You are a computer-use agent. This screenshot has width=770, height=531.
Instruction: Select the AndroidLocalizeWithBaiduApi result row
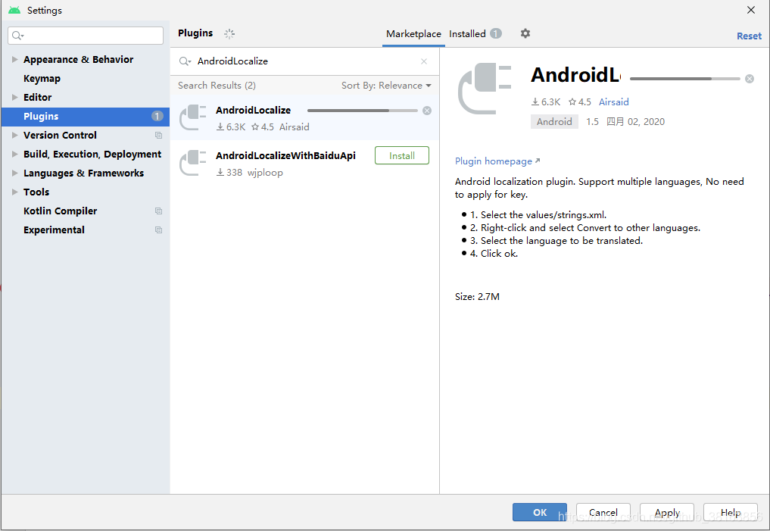click(x=304, y=163)
